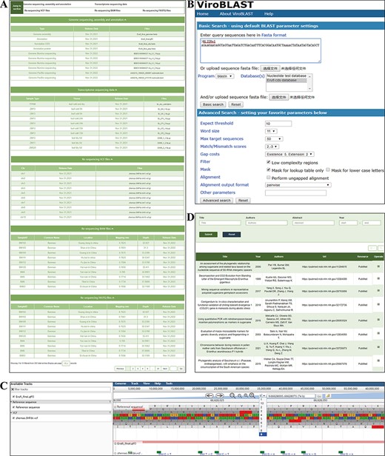Image resolution: width=385 pixels, height=456 pixels.
Task: Open the JBrowse Tools menu
Action: tap(170, 383)
